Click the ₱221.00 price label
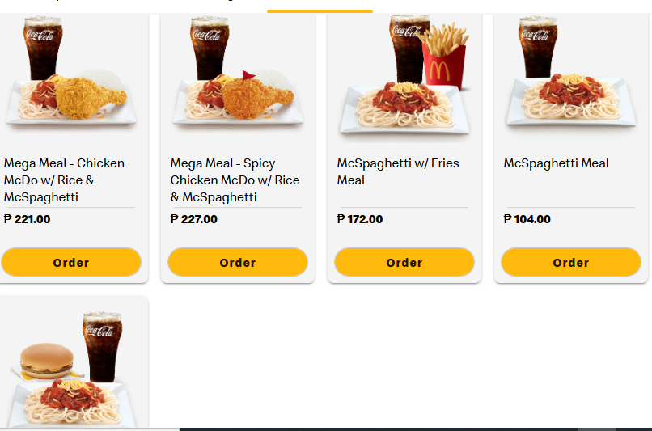652x431 pixels. [28, 219]
